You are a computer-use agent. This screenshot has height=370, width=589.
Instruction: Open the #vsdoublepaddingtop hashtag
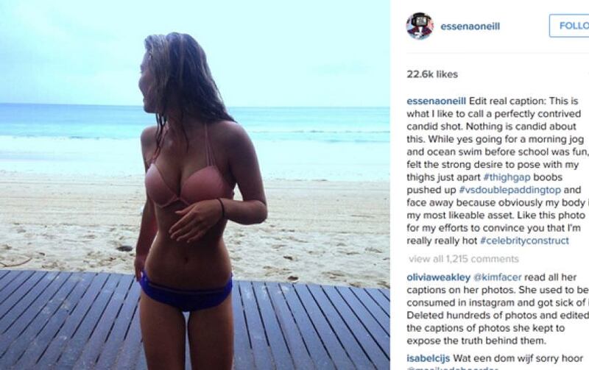click(x=509, y=190)
